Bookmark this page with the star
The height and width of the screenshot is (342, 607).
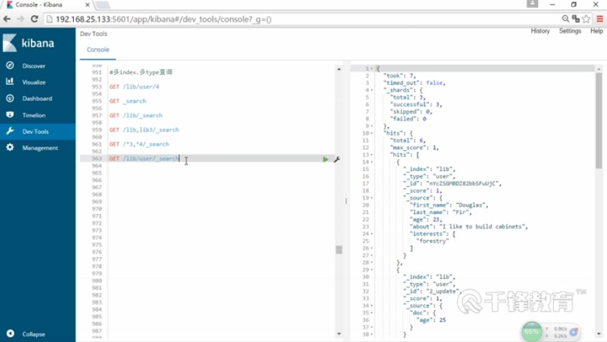(586, 19)
